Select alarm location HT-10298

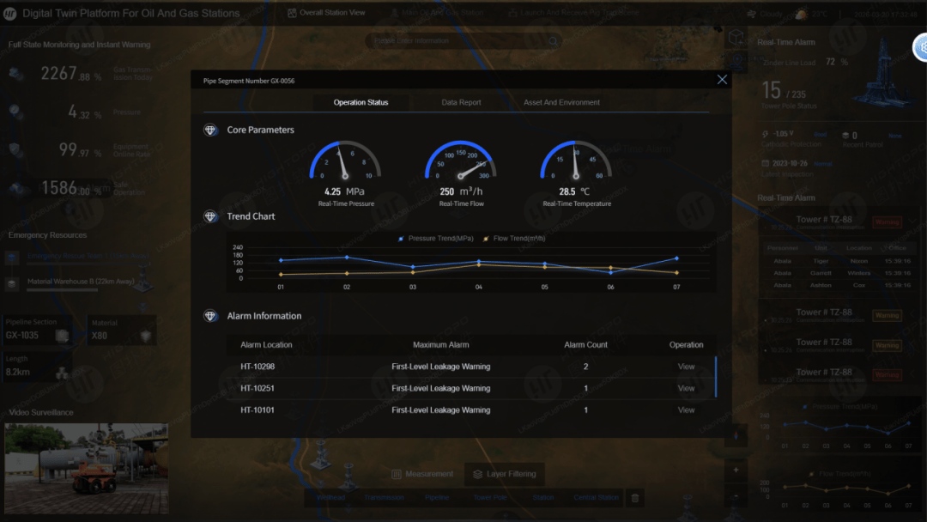pyautogui.click(x=257, y=367)
